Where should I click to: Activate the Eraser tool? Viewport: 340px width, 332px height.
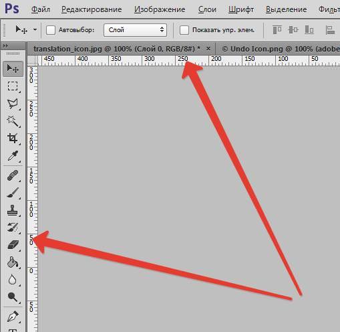coord(13,245)
